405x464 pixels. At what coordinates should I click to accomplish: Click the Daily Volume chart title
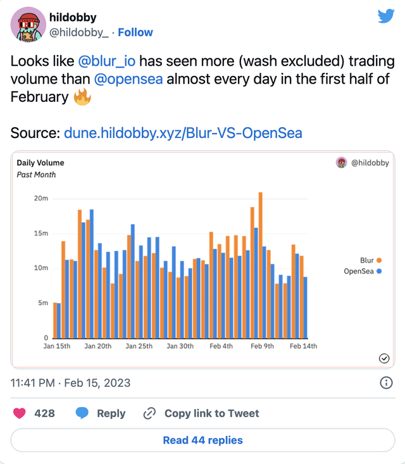click(40, 163)
